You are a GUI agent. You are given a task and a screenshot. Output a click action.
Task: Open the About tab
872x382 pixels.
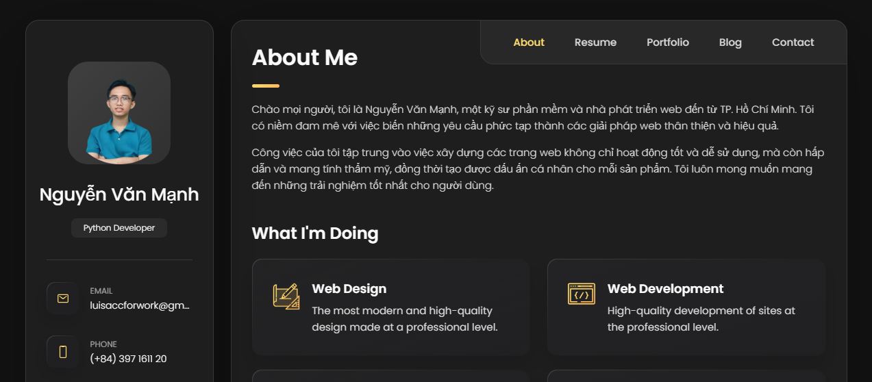(529, 42)
